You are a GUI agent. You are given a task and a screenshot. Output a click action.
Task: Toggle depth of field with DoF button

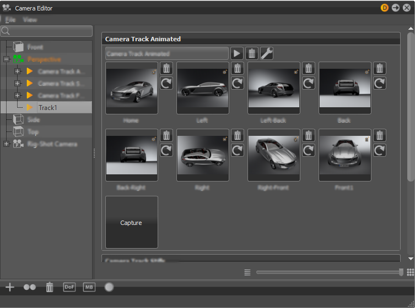[x=69, y=287]
